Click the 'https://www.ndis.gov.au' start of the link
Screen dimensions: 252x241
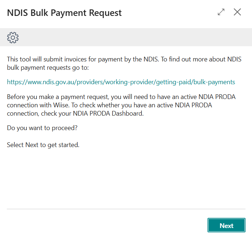click(x=41, y=82)
